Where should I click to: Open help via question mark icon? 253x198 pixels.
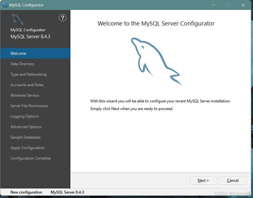pos(62,18)
